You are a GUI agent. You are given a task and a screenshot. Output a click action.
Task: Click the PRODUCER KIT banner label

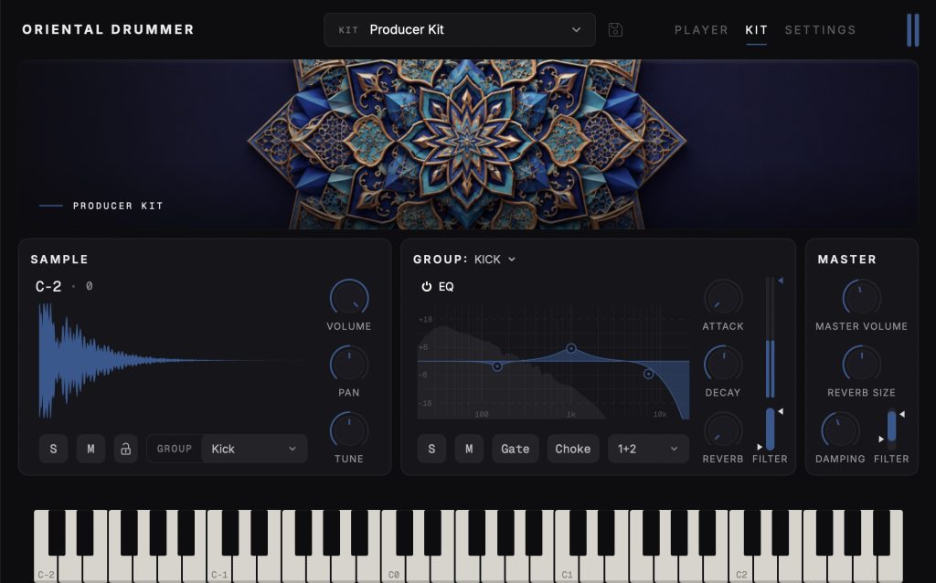tap(118, 206)
